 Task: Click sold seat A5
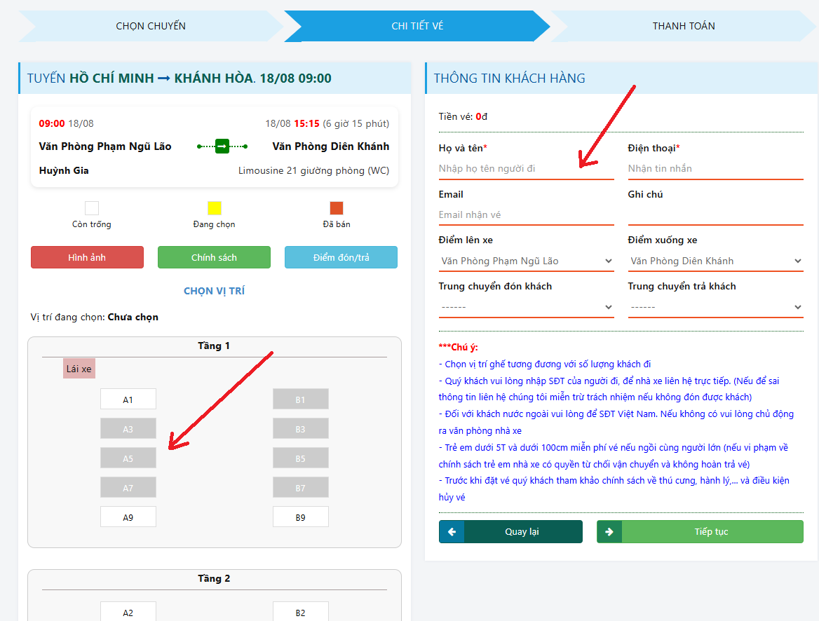pyautogui.click(x=128, y=458)
